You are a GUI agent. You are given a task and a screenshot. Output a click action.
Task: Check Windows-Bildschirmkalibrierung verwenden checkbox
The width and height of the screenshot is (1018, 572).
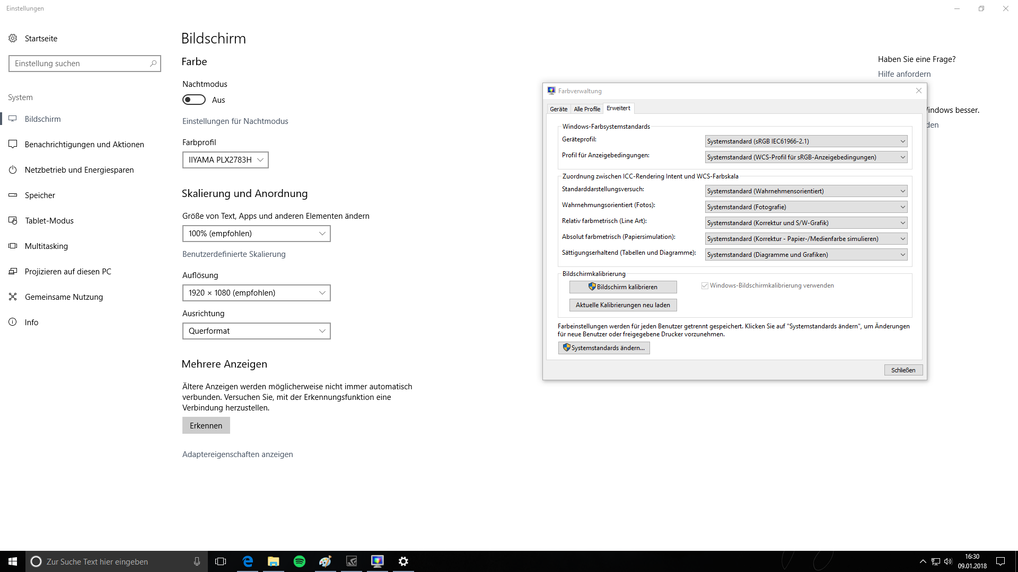click(x=705, y=285)
